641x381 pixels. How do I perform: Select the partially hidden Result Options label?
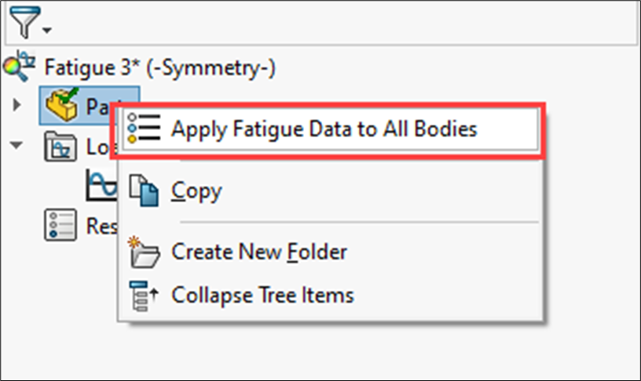pos(101,226)
